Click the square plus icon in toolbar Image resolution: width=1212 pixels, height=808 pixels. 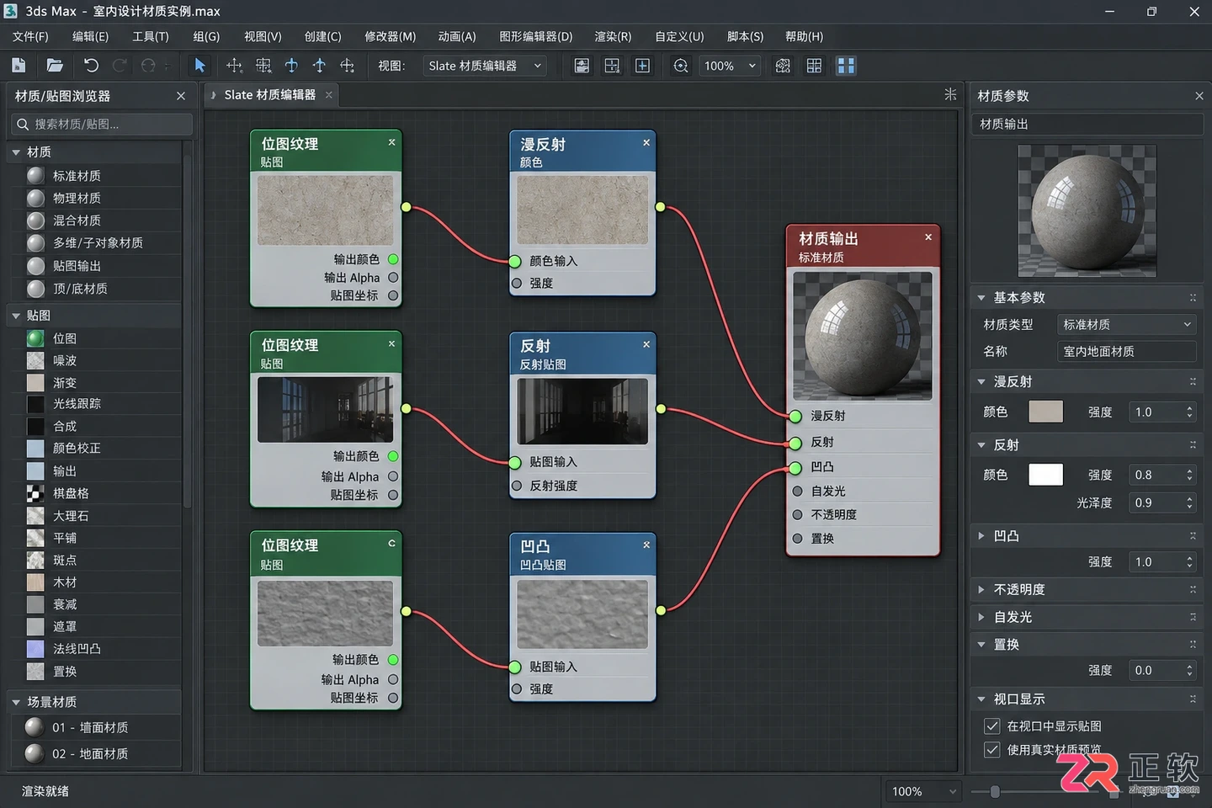(642, 66)
